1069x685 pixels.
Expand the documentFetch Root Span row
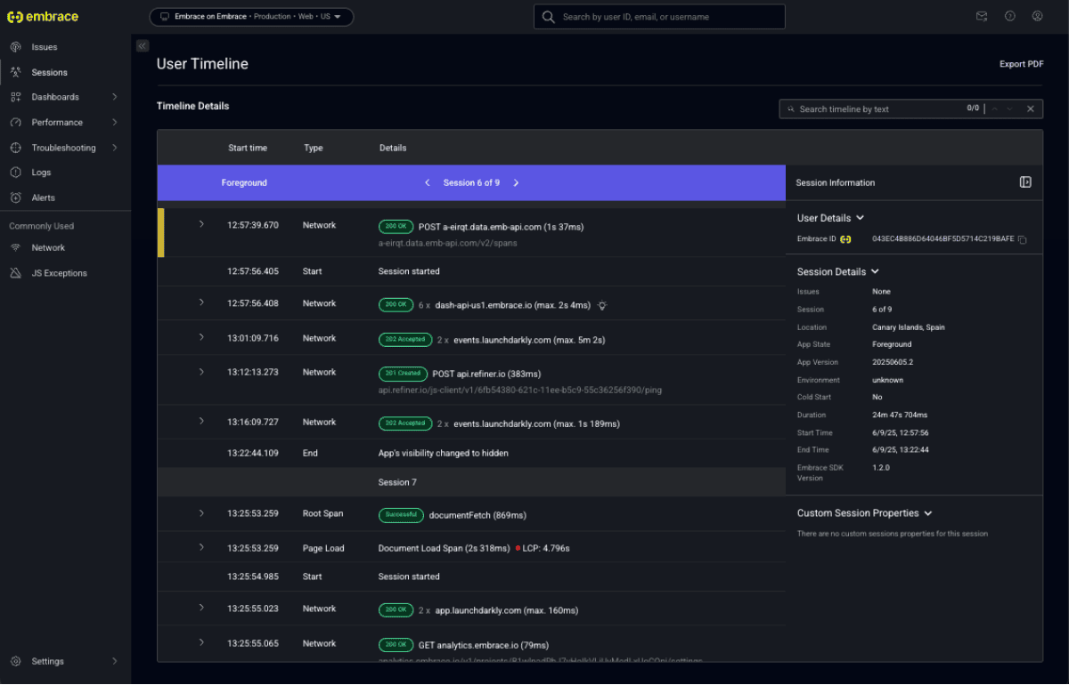pyautogui.click(x=201, y=513)
